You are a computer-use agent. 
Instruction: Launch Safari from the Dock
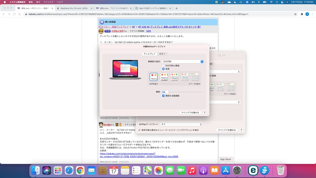click(69, 170)
